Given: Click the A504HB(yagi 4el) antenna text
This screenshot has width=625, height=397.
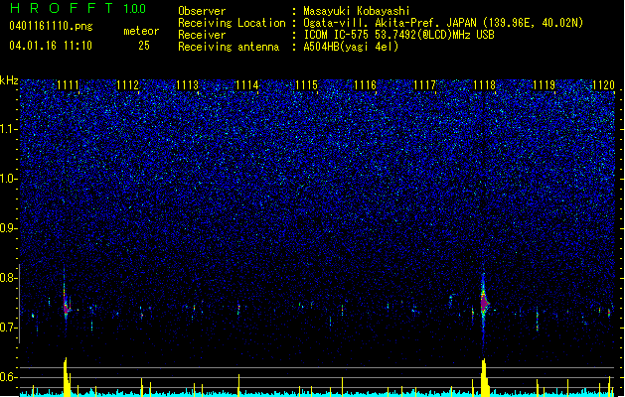Looking at the screenshot, I should 351,47.
